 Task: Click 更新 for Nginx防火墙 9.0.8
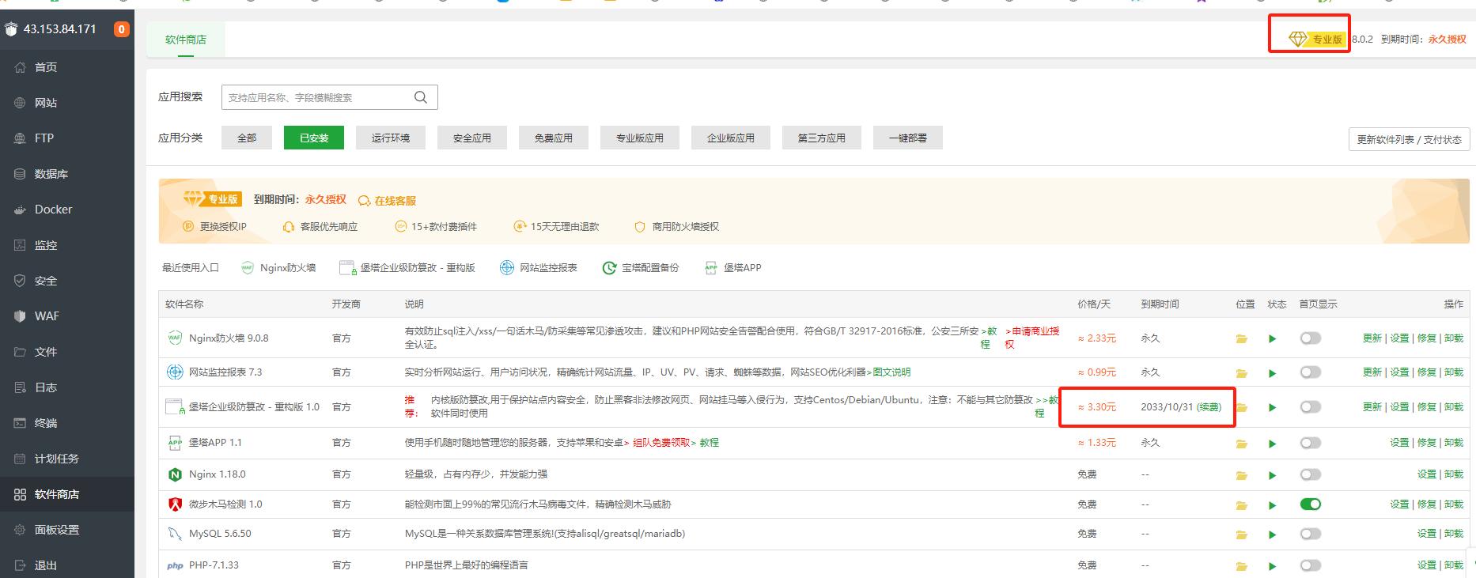[1372, 338]
